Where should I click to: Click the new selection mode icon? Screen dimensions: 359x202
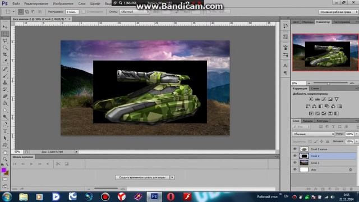click(21, 11)
